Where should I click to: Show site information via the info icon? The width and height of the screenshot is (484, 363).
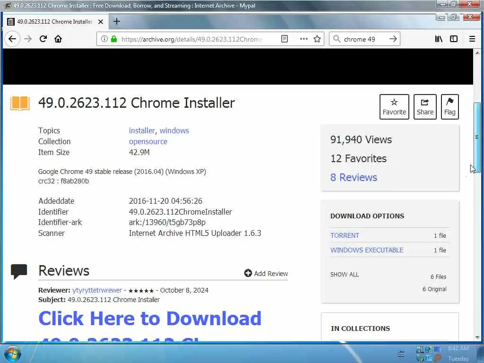click(104, 39)
